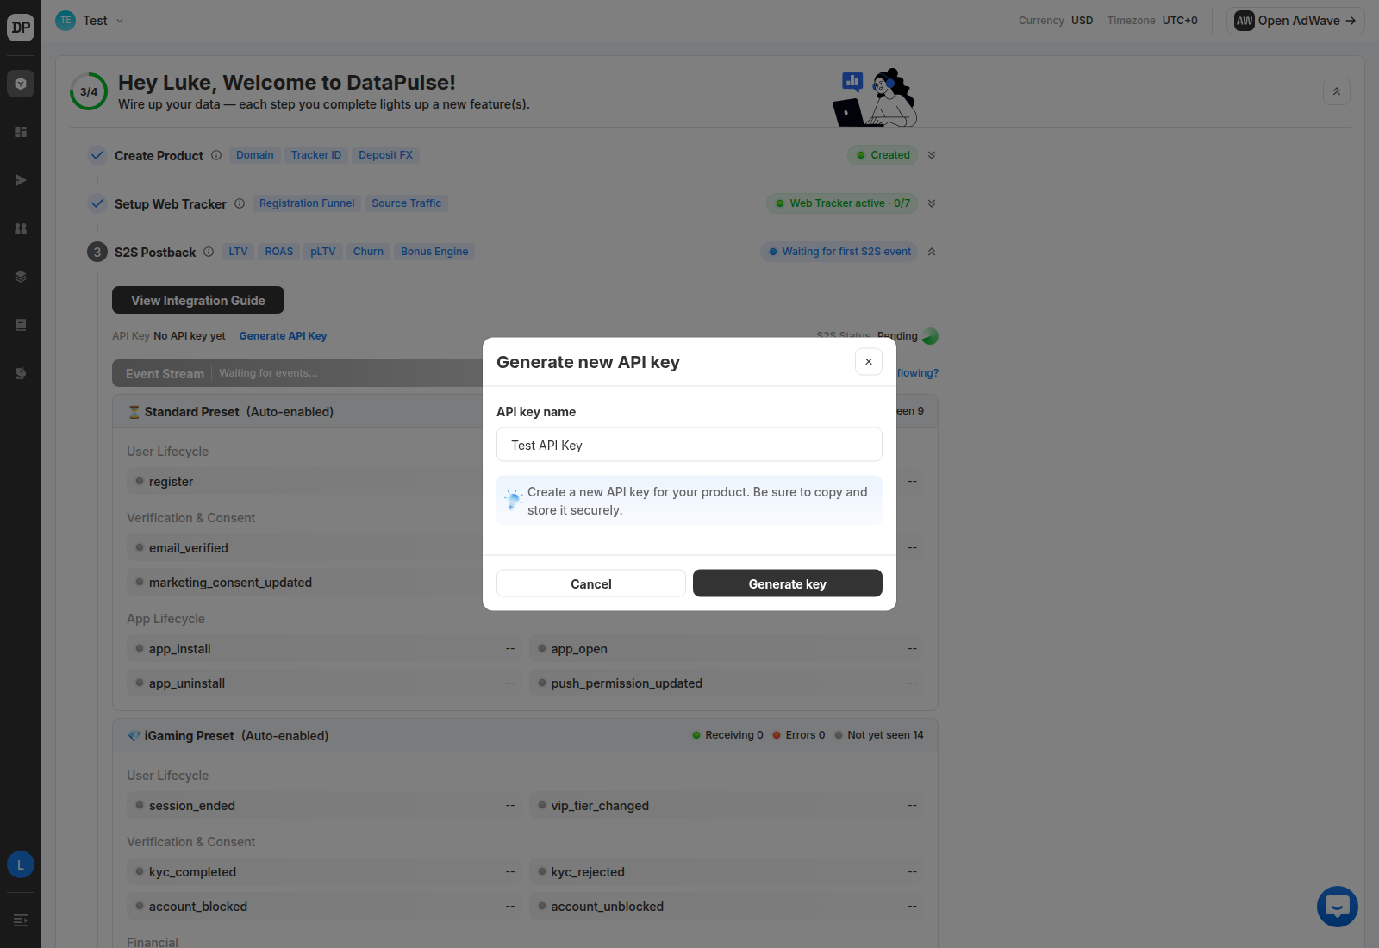Viewport: 1379px width, 948px height.
Task: Collapse the S2S Postback step chevron
Action: tap(932, 252)
